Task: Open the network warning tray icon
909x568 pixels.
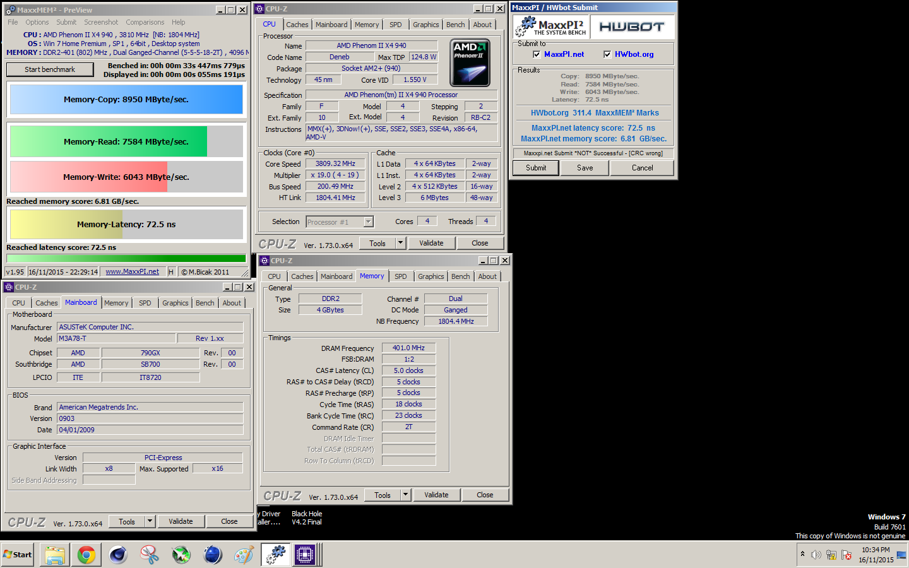Action: coord(831,555)
